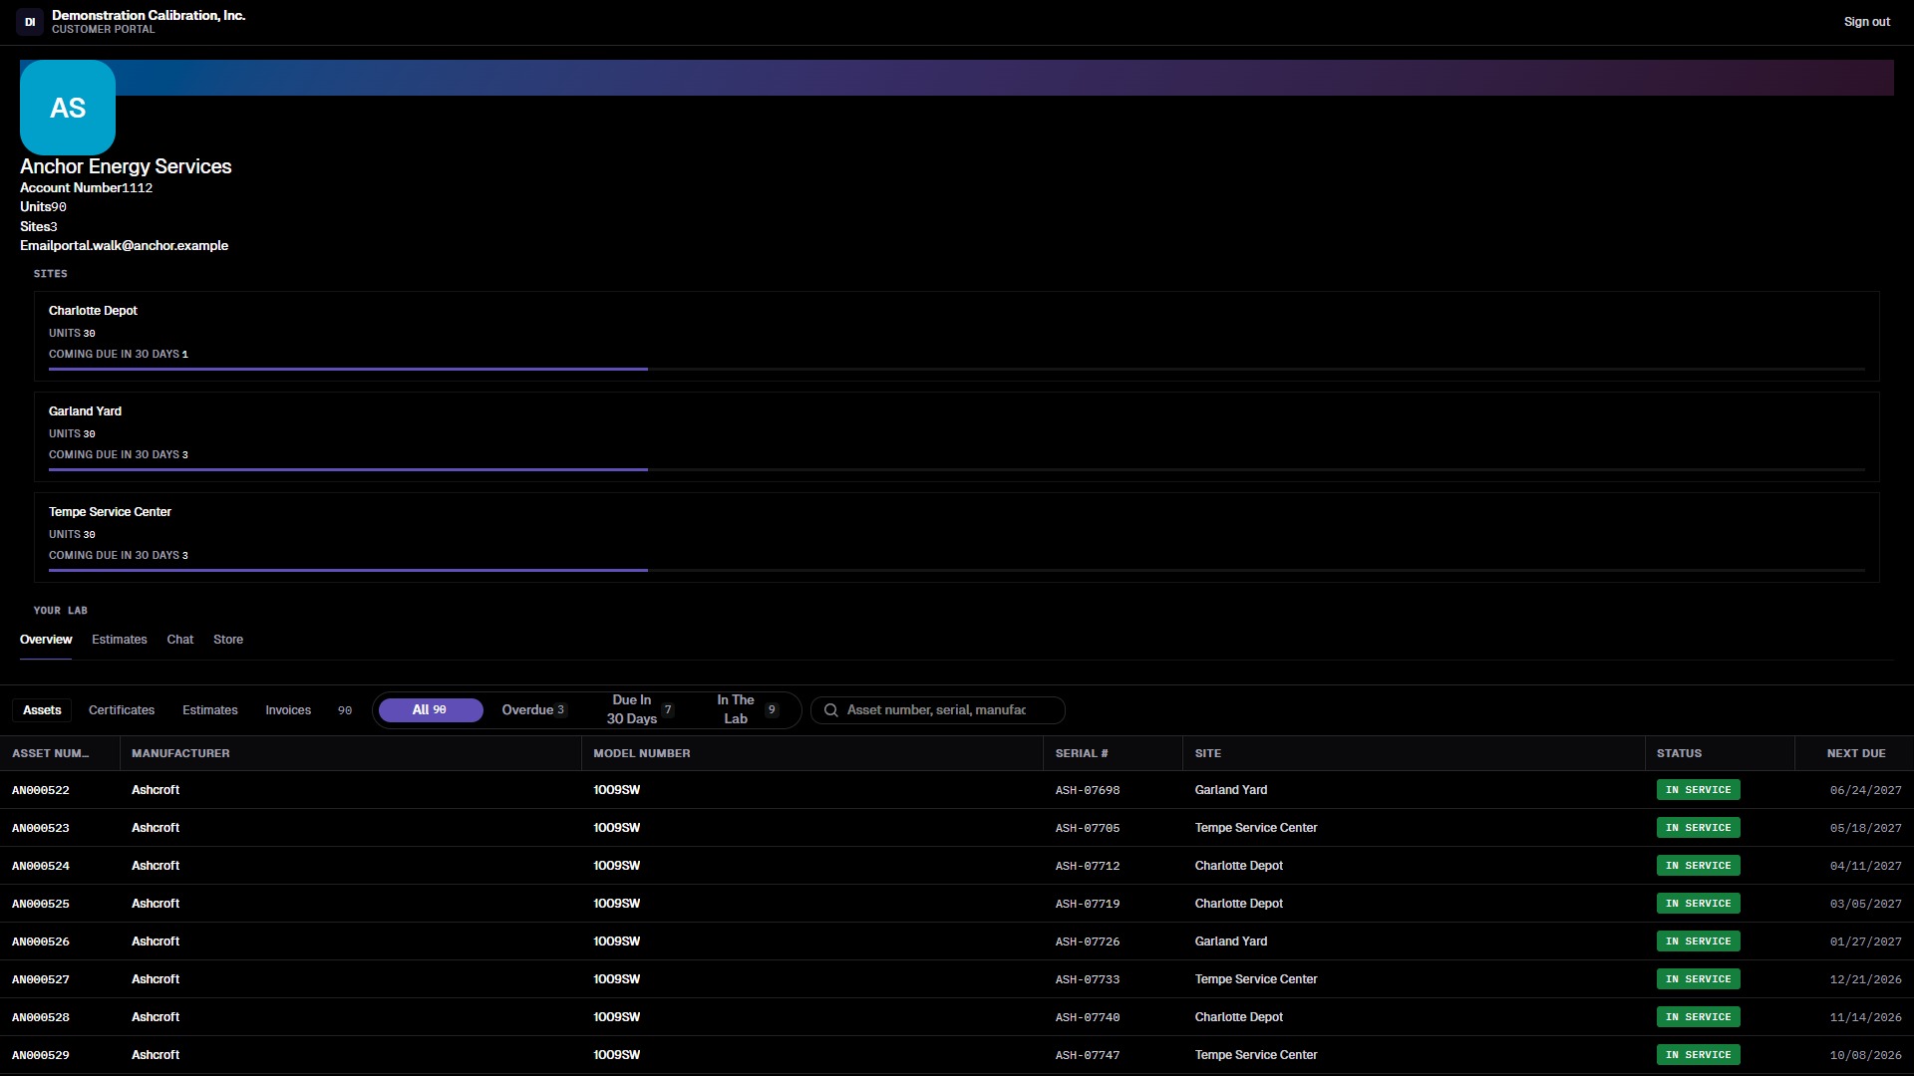
Task: Filter assets by Overdue
Action: click(533, 710)
